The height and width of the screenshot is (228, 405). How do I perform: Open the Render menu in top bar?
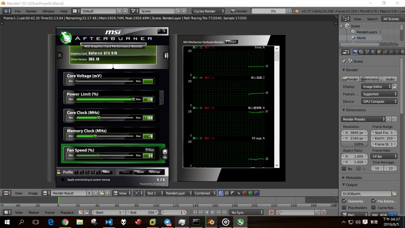point(31,11)
